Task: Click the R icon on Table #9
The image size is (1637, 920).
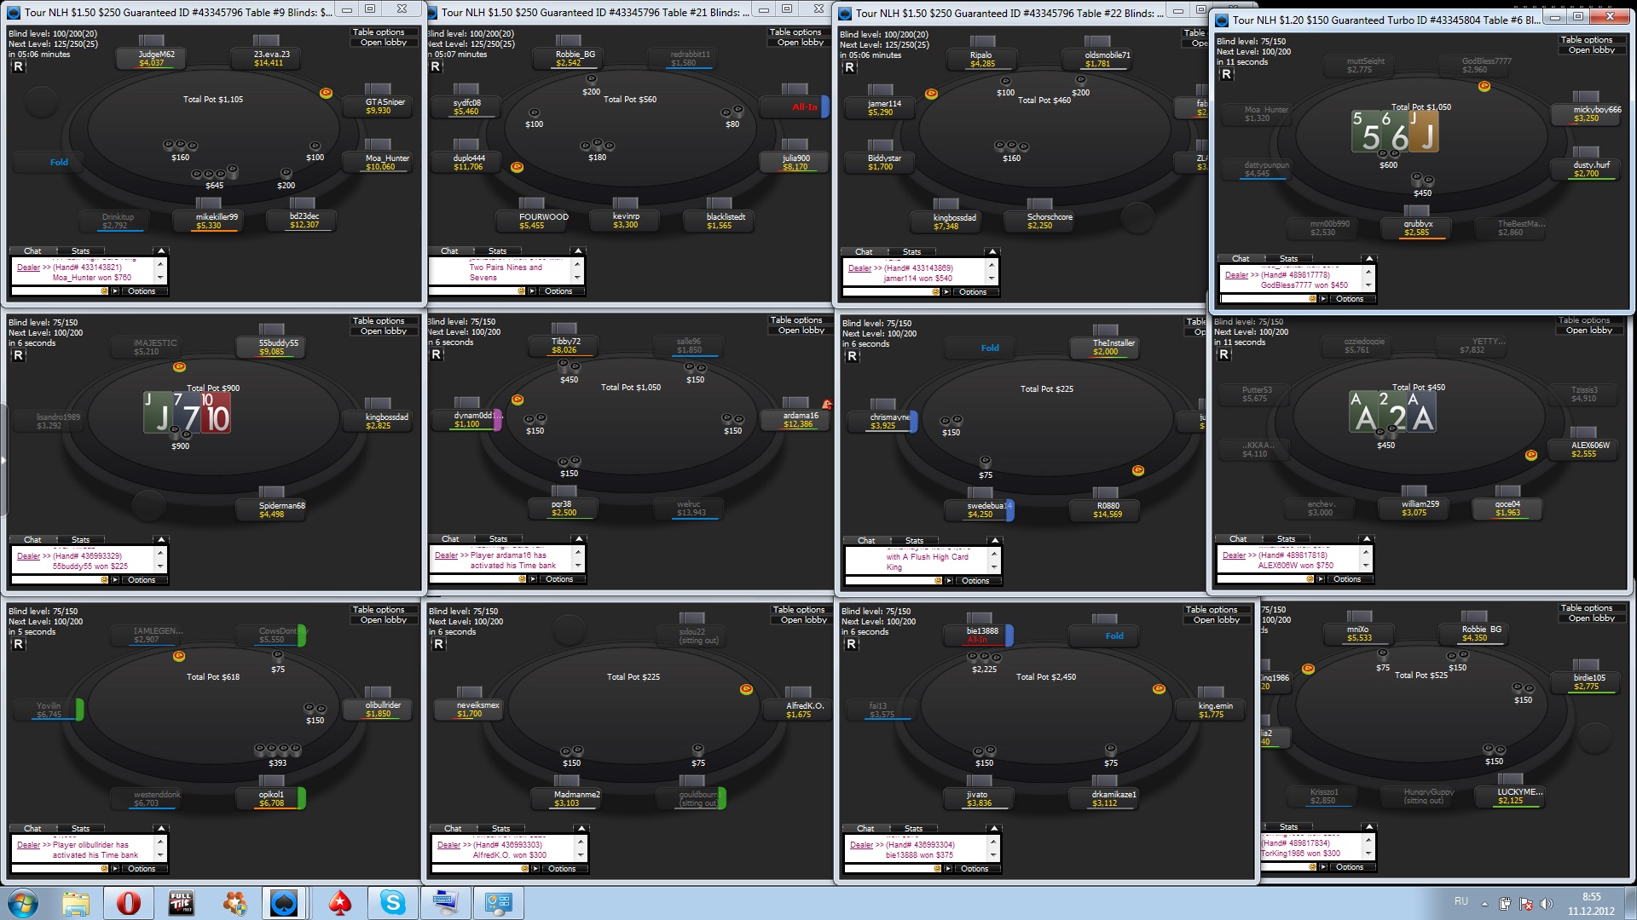Action: [18, 66]
